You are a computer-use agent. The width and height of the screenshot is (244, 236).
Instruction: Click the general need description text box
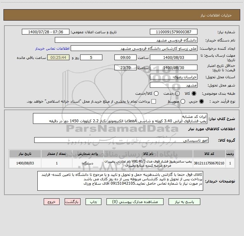point(120,118)
